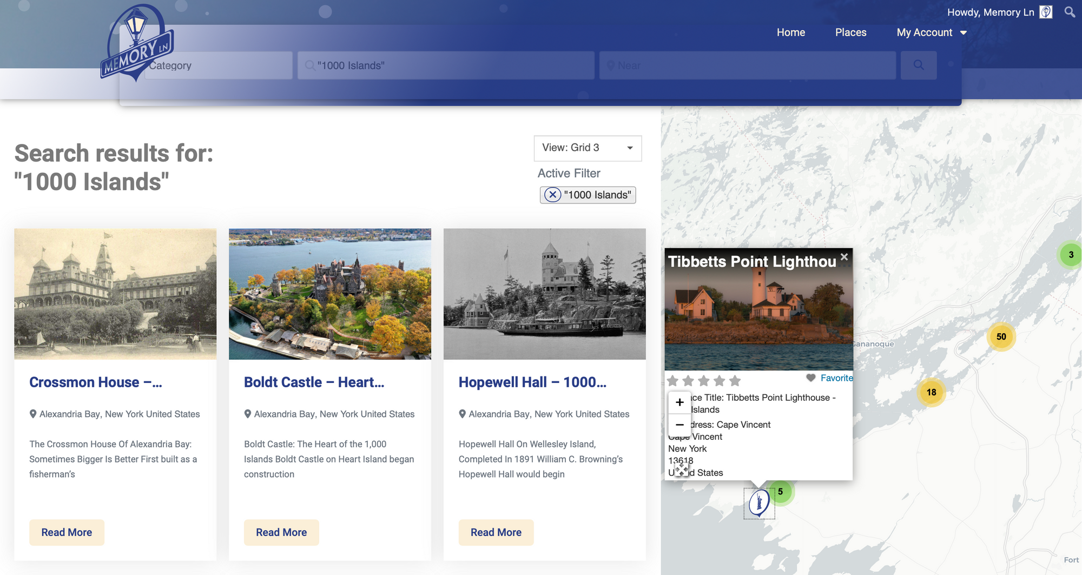Open the My Account menu item
The width and height of the screenshot is (1082, 575).
coord(925,32)
